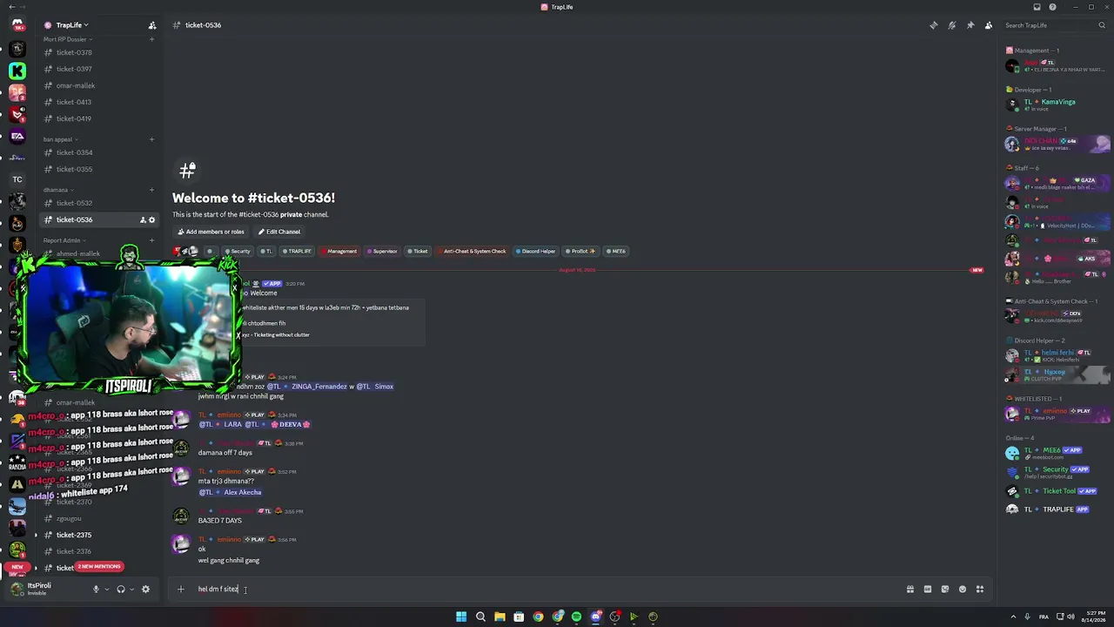Open microphone input options dropdown
This screenshot has width=1114, height=627.
pyautogui.click(x=107, y=590)
